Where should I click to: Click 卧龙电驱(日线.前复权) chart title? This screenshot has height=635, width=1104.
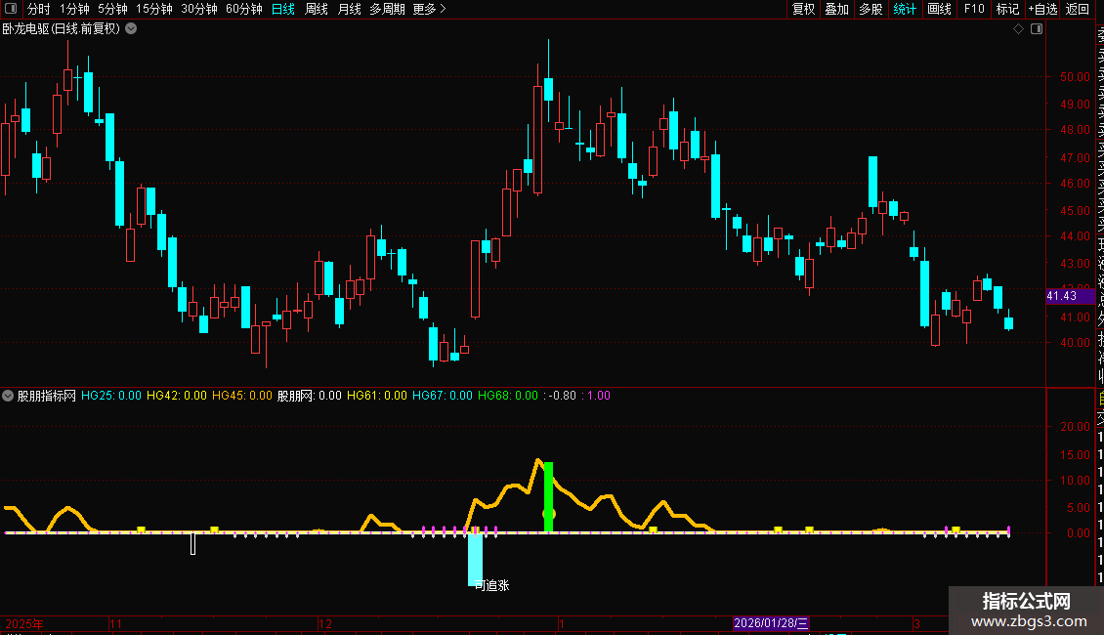coord(62,29)
